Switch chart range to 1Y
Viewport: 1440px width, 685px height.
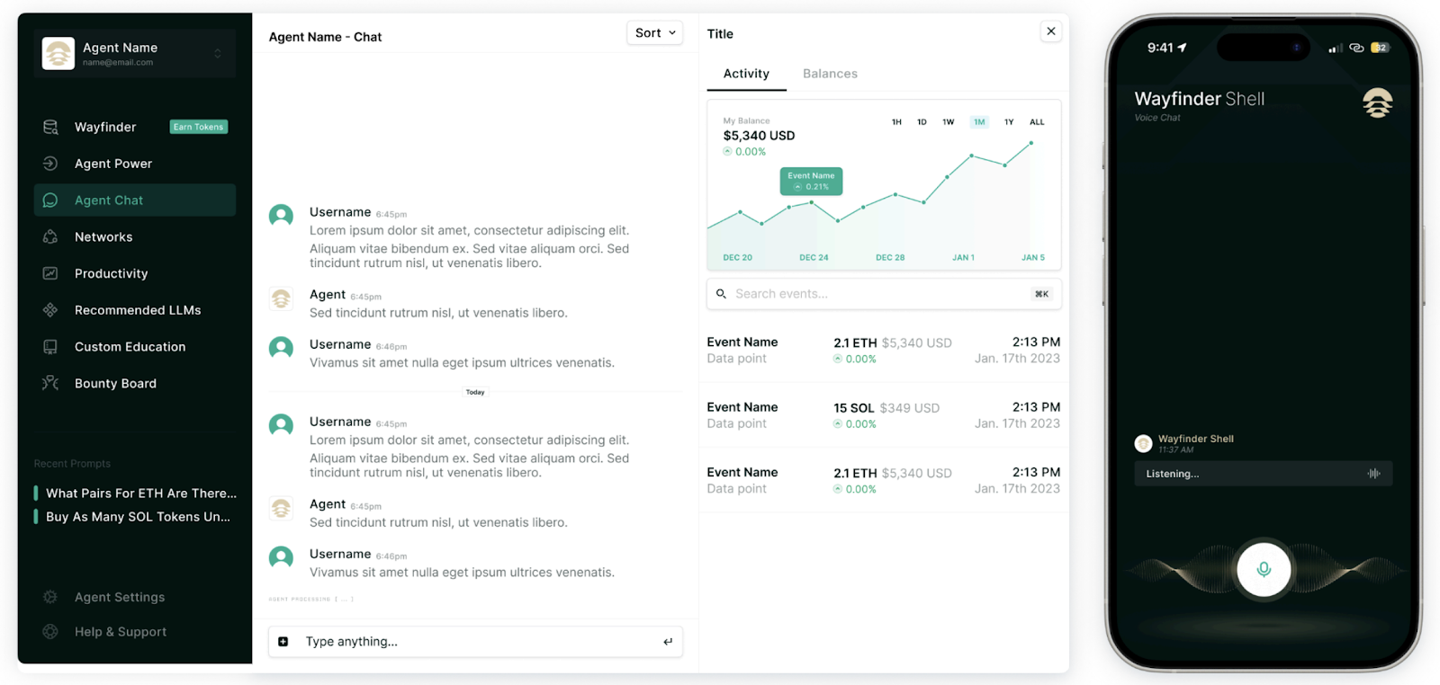coord(1009,122)
